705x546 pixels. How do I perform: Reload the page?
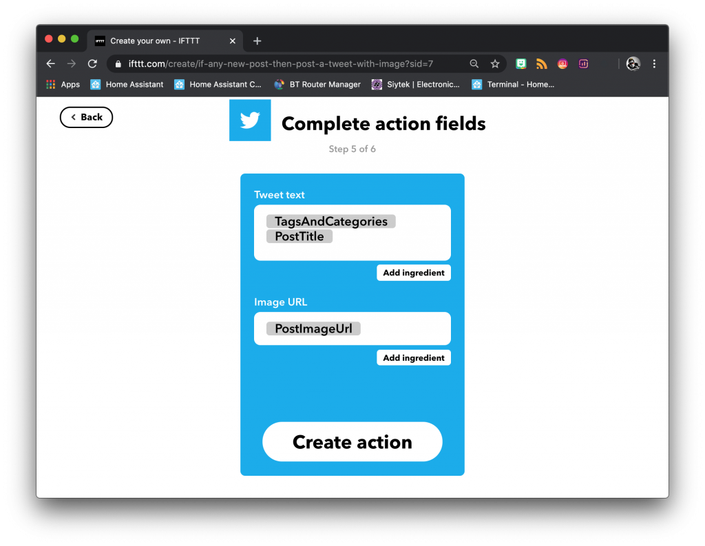(x=93, y=64)
